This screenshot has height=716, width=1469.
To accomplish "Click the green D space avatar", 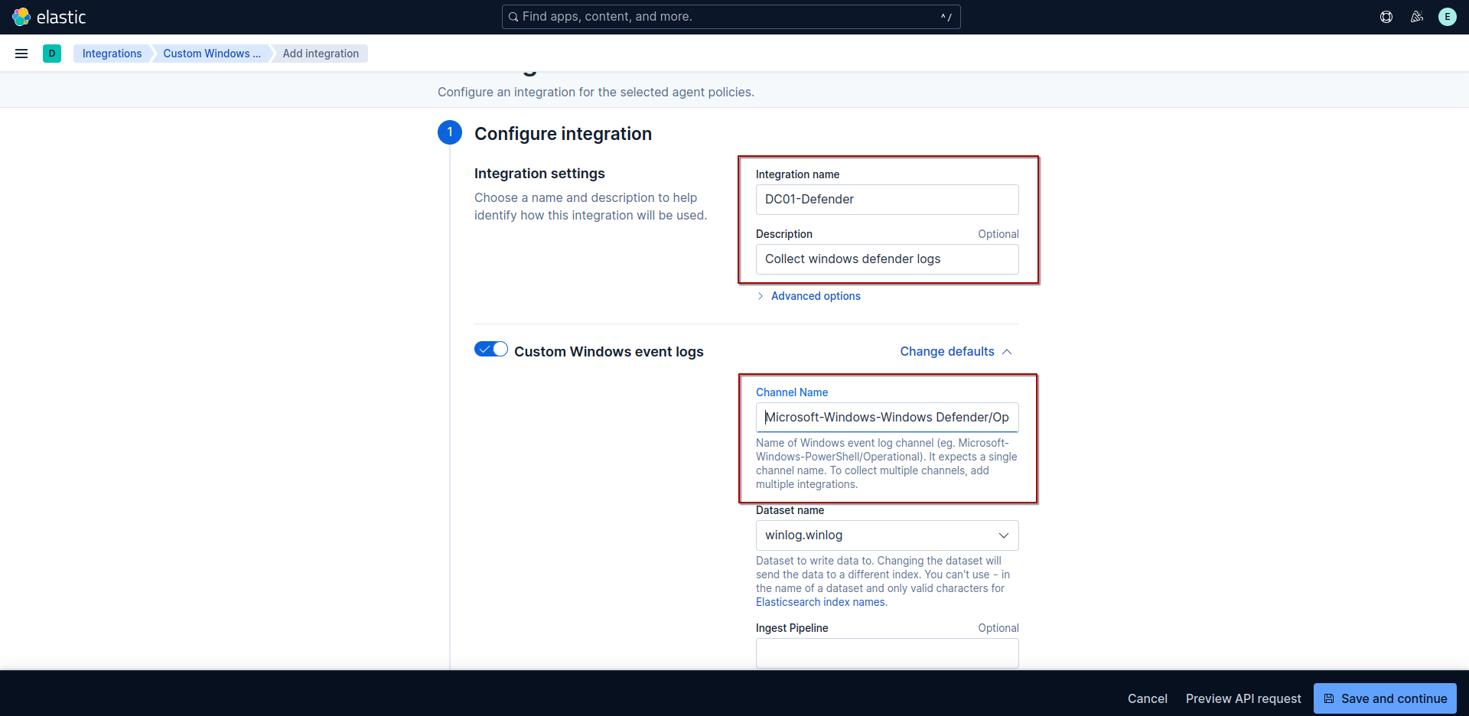I will tap(52, 54).
